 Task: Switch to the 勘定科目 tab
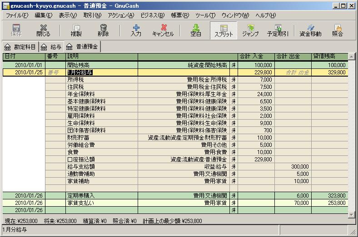pyautogui.click(x=20, y=46)
